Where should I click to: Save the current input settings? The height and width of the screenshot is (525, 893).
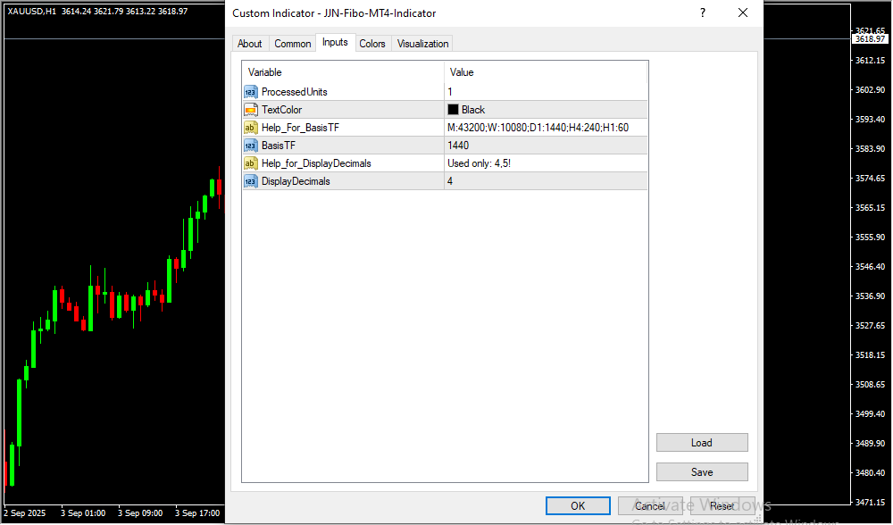click(x=702, y=472)
